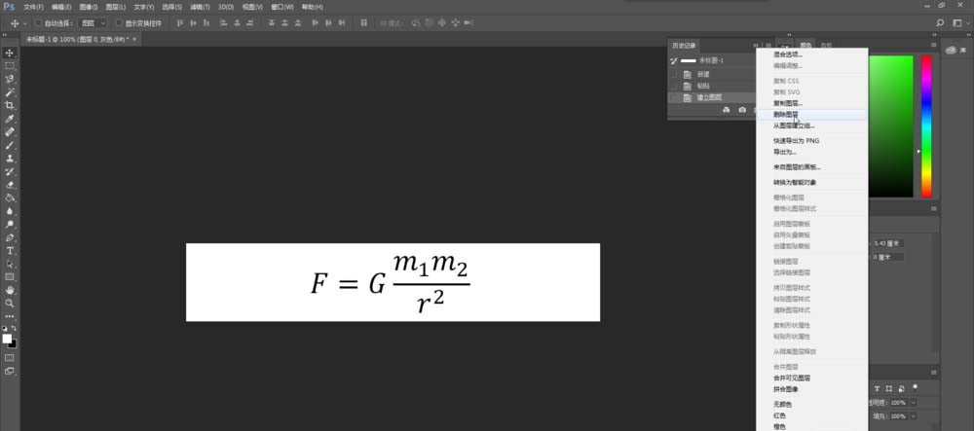Screen dimensions: 974x431
Task: Open the search icon at top right
Action: coord(940,23)
